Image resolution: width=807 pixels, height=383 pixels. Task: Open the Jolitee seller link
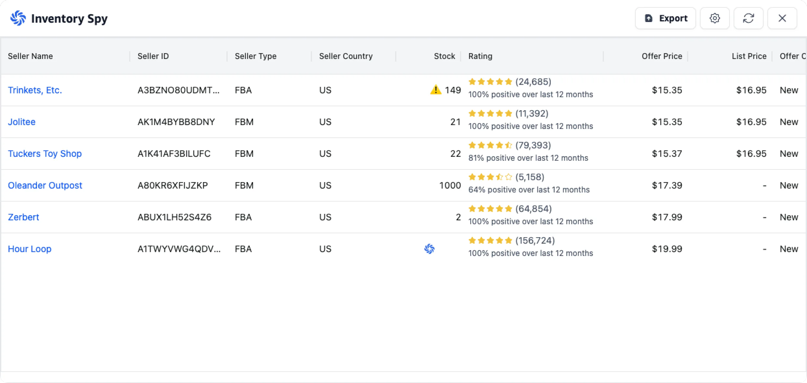pyautogui.click(x=22, y=122)
